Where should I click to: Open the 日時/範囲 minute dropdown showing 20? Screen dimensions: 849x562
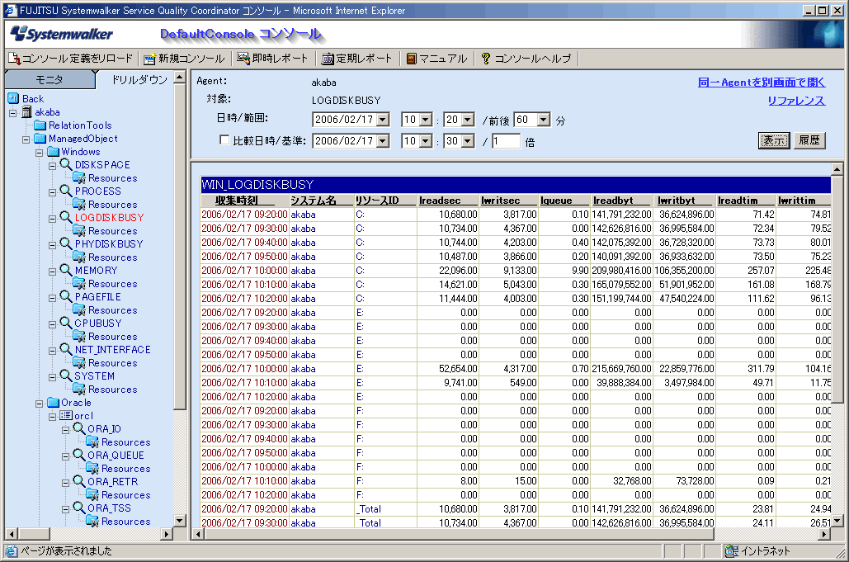(469, 120)
